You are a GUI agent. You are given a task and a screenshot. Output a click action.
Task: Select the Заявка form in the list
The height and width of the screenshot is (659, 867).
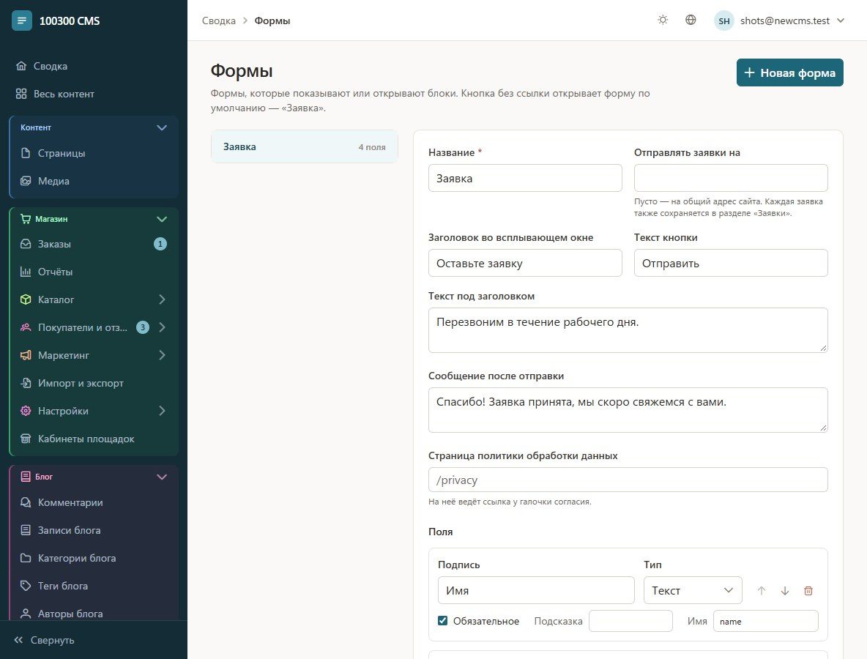pos(304,146)
